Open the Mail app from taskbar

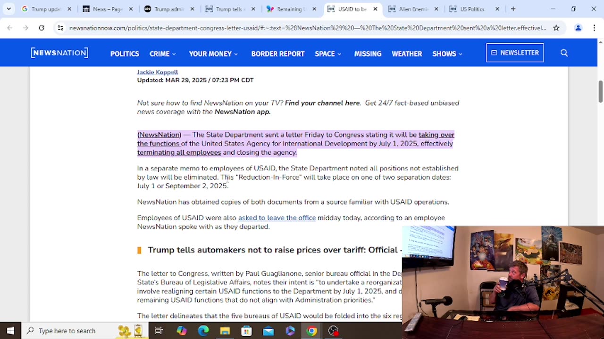pos(268,331)
